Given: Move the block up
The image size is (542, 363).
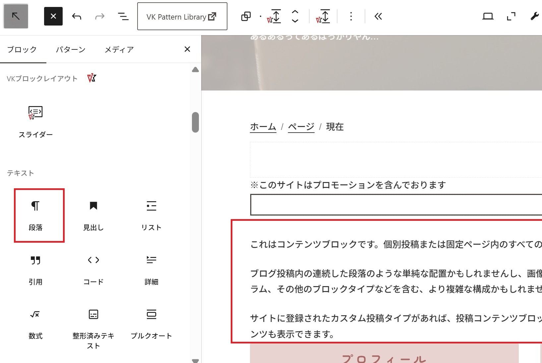Looking at the screenshot, I should [295, 12].
